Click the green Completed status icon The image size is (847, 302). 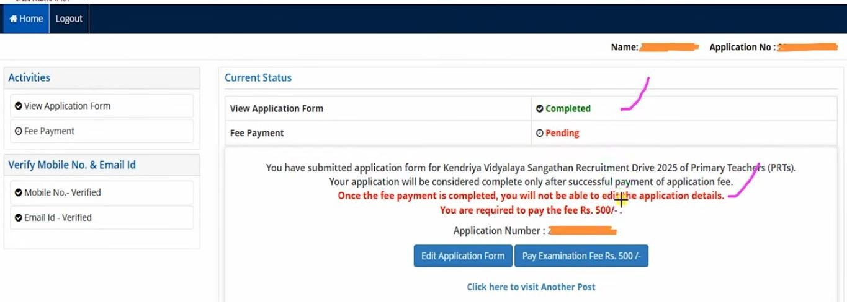coord(540,109)
